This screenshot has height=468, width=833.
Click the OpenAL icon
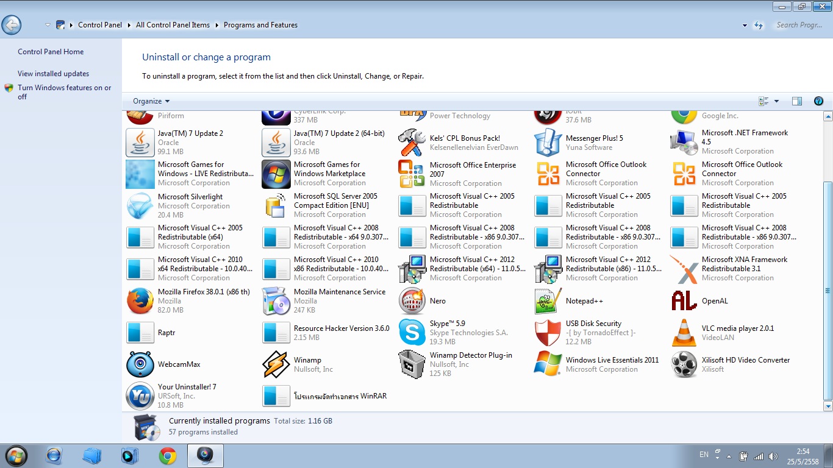[684, 301]
